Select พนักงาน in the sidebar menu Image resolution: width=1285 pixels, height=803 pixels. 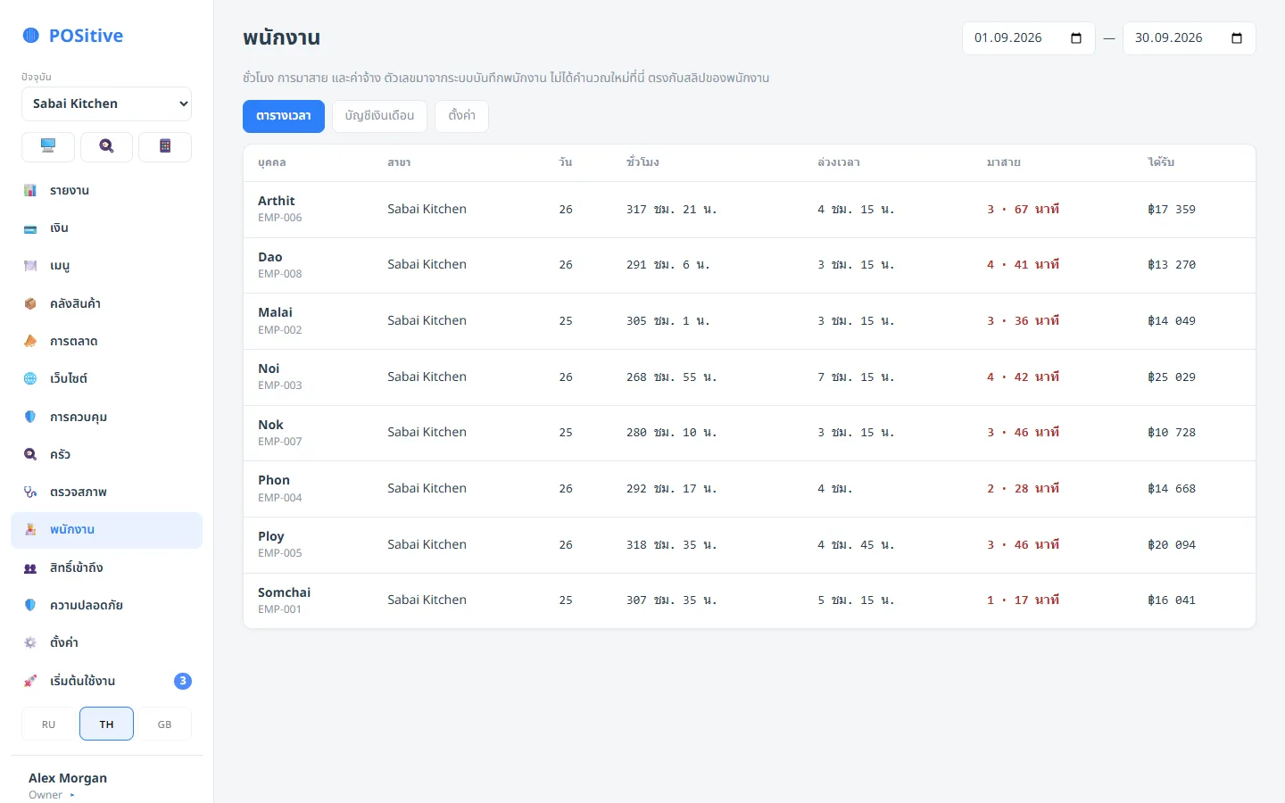coord(107,530)
